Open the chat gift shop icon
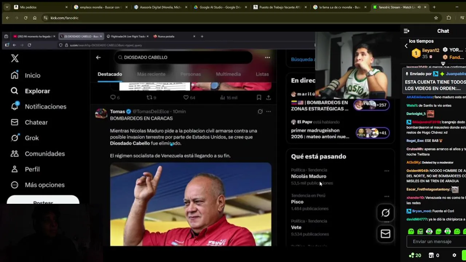 point(431,255)
